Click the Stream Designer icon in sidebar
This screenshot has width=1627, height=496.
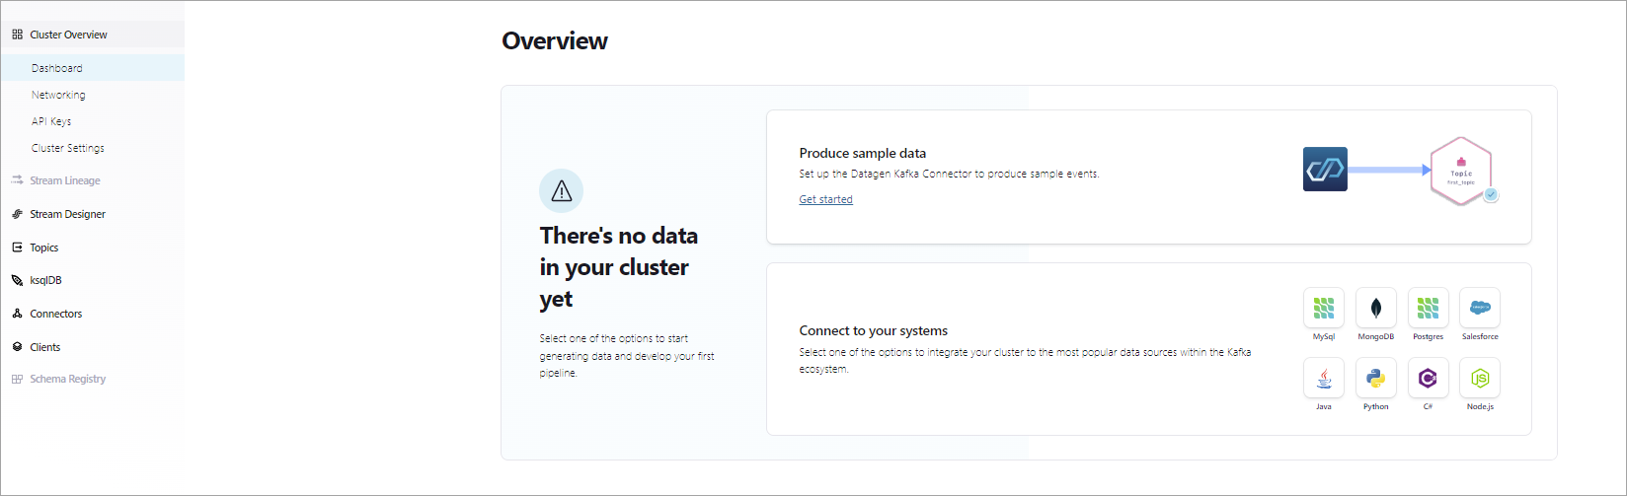point(17,214)
